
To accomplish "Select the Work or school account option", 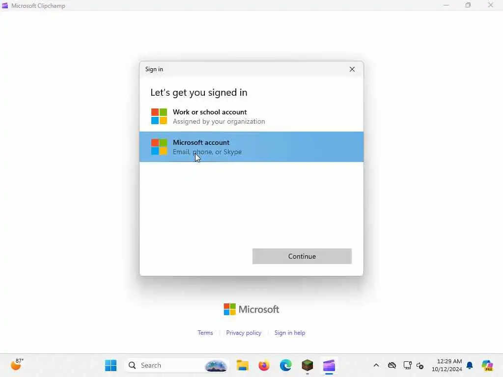I will point(251,116).
